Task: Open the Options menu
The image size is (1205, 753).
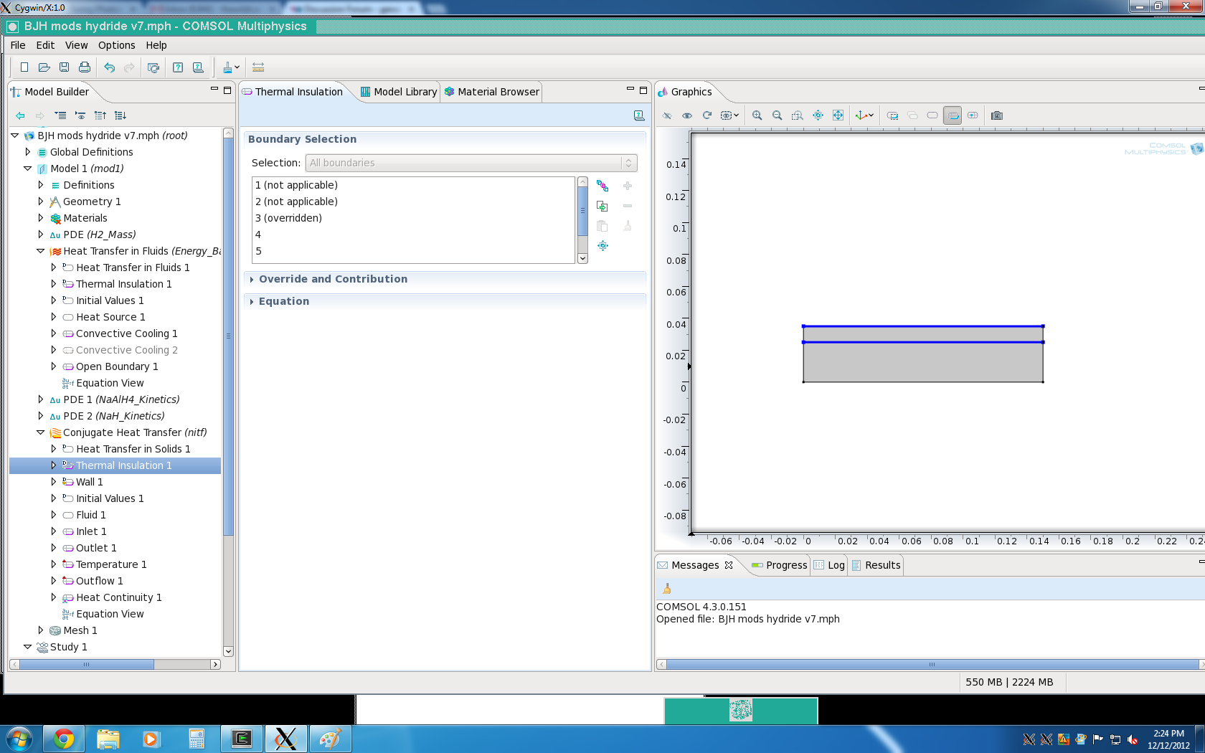Action: pos(116,45)
